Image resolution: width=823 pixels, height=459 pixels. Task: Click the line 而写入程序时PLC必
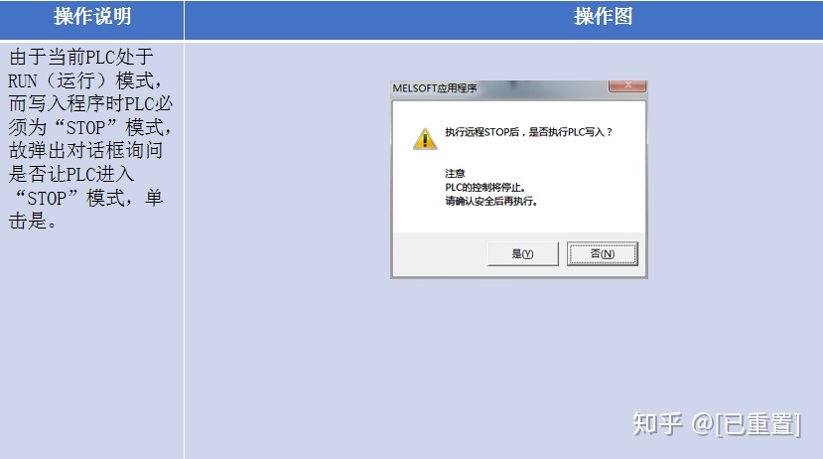[x=90, y=104]
